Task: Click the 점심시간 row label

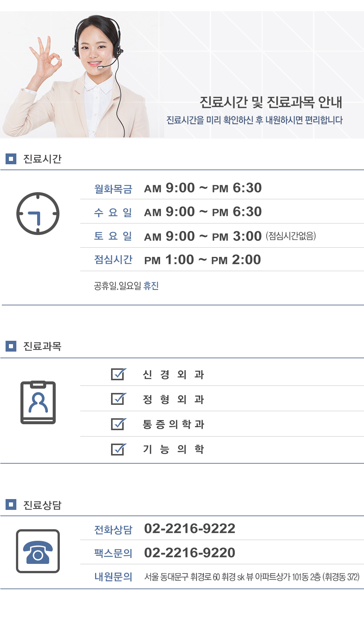Action: tap(113, 260)
